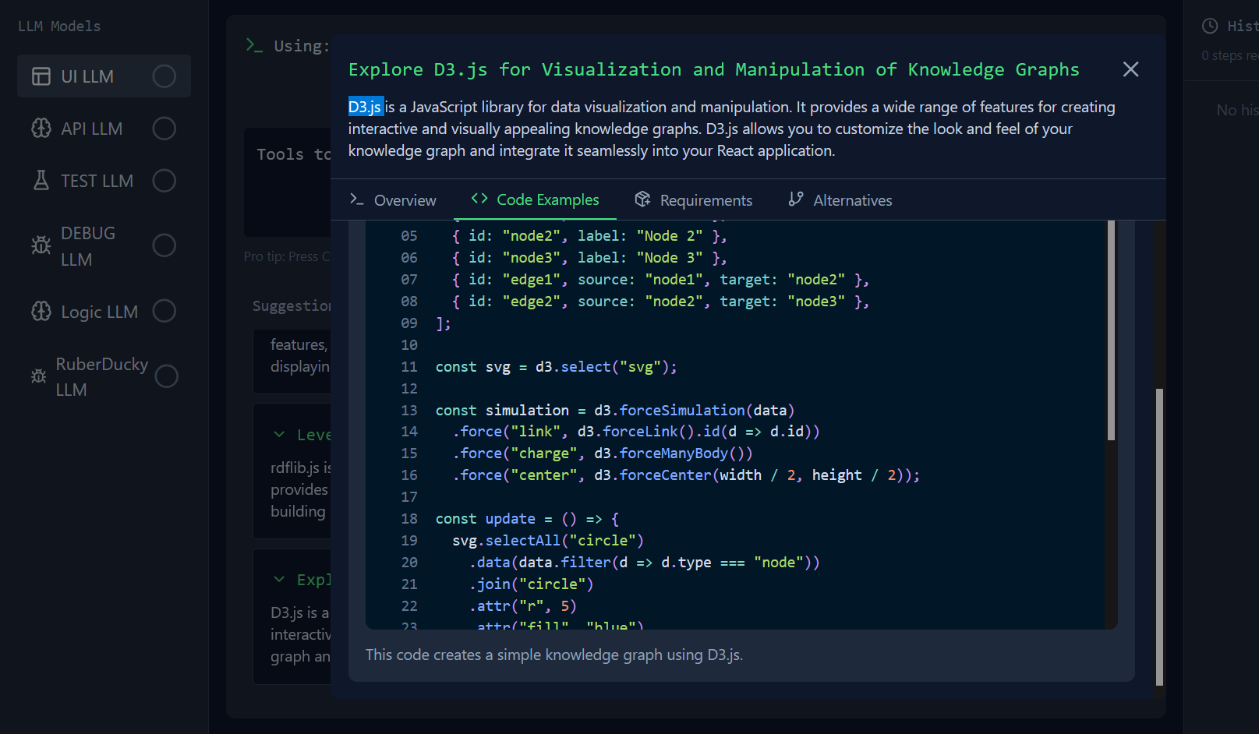This screenshot has height=734, width=1259.
Task: Choose the Logic LLM model entry
Action: [x=104, y=312]
